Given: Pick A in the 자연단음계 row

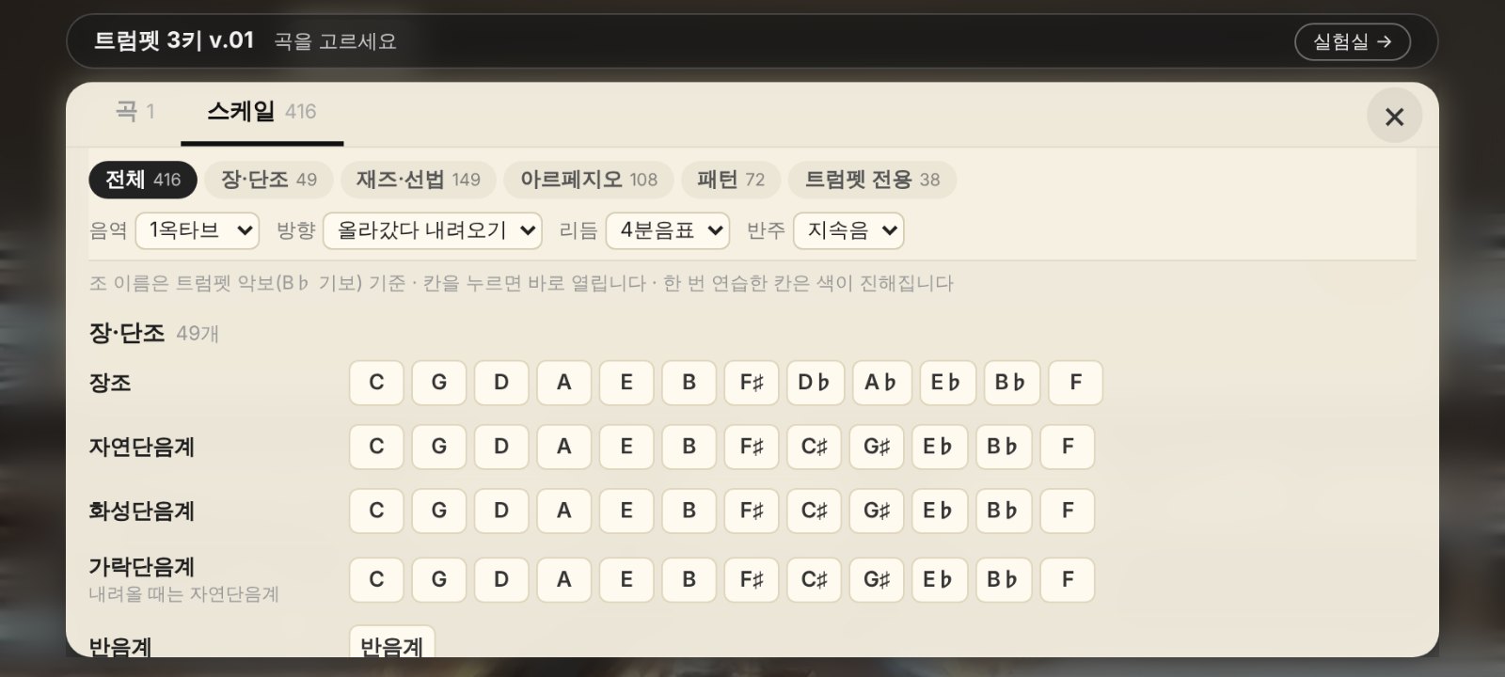Looking at the screenshot, I should click(x=564, y=447).
